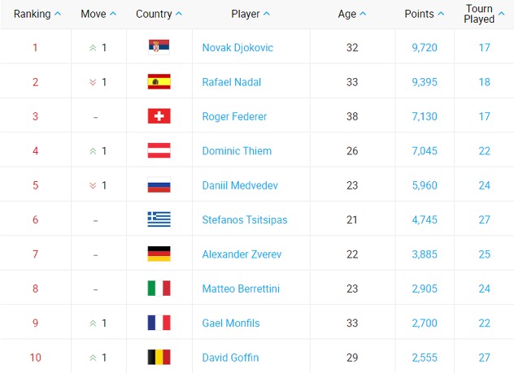Click the Move column sort arrow
This screenshot has width=514, height=373.
[113, 14]
